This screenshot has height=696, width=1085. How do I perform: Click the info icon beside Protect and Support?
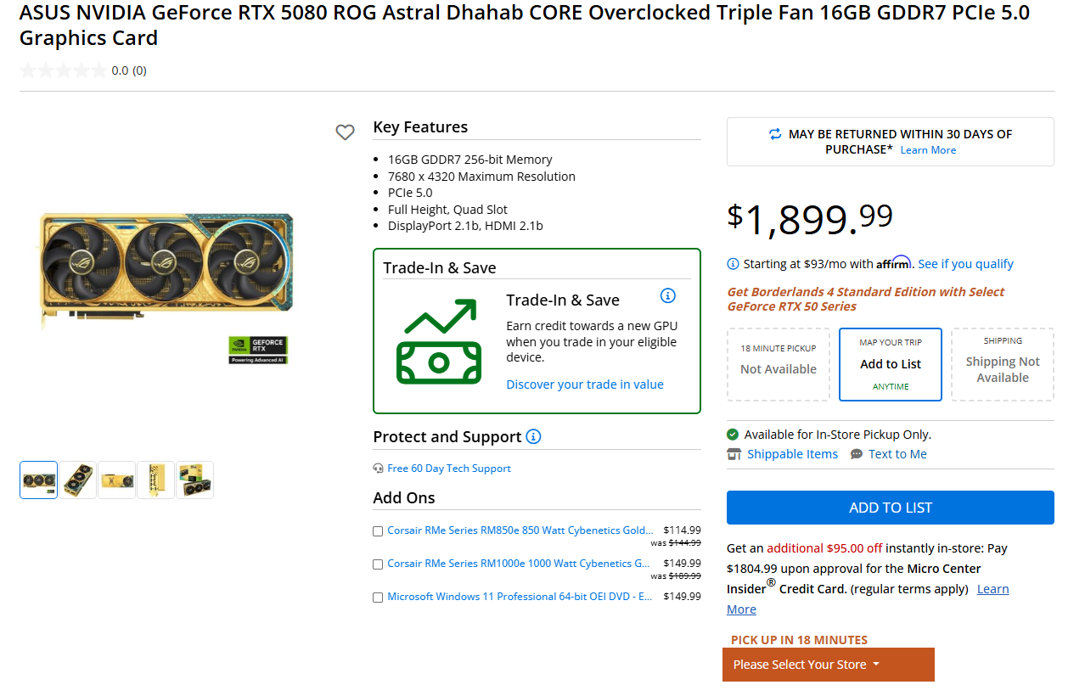coord(532,436)
